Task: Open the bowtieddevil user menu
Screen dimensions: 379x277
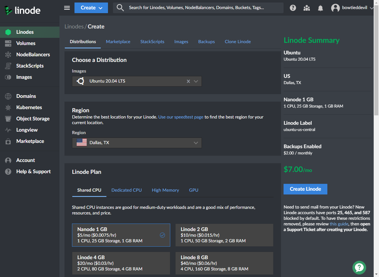Action: point(352,8)
